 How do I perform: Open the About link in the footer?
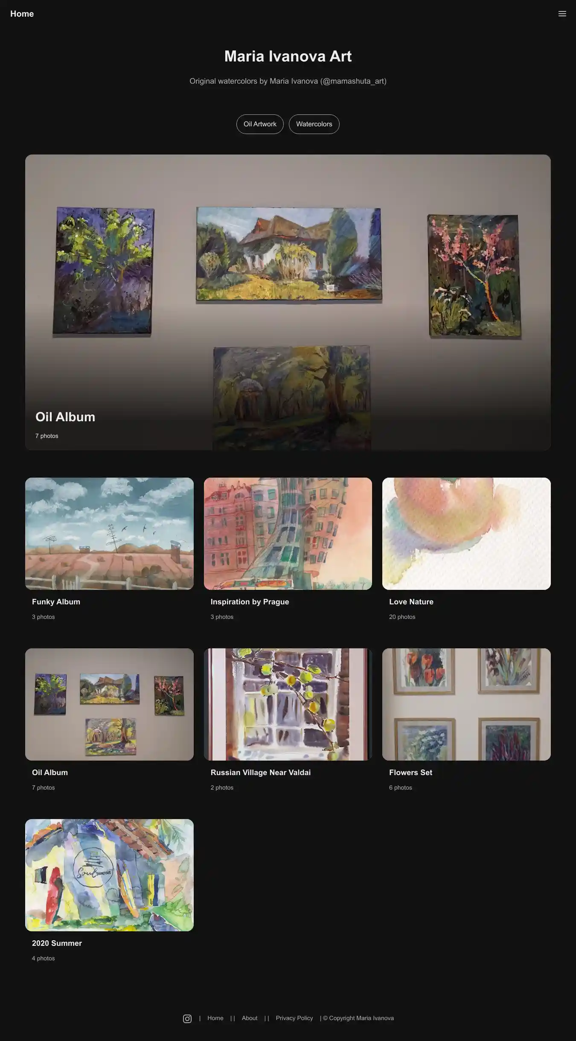(x=250, y=1018)
